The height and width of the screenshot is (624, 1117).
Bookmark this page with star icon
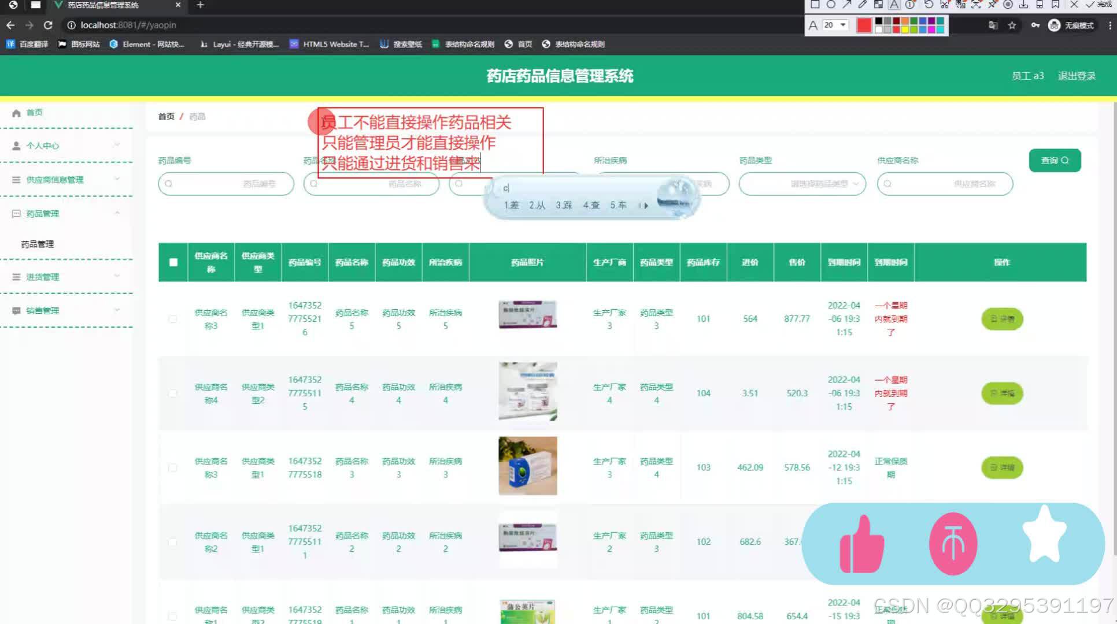tap(1012, 25)
